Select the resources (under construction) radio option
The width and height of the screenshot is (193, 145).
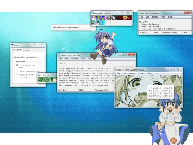click(17, 74)
